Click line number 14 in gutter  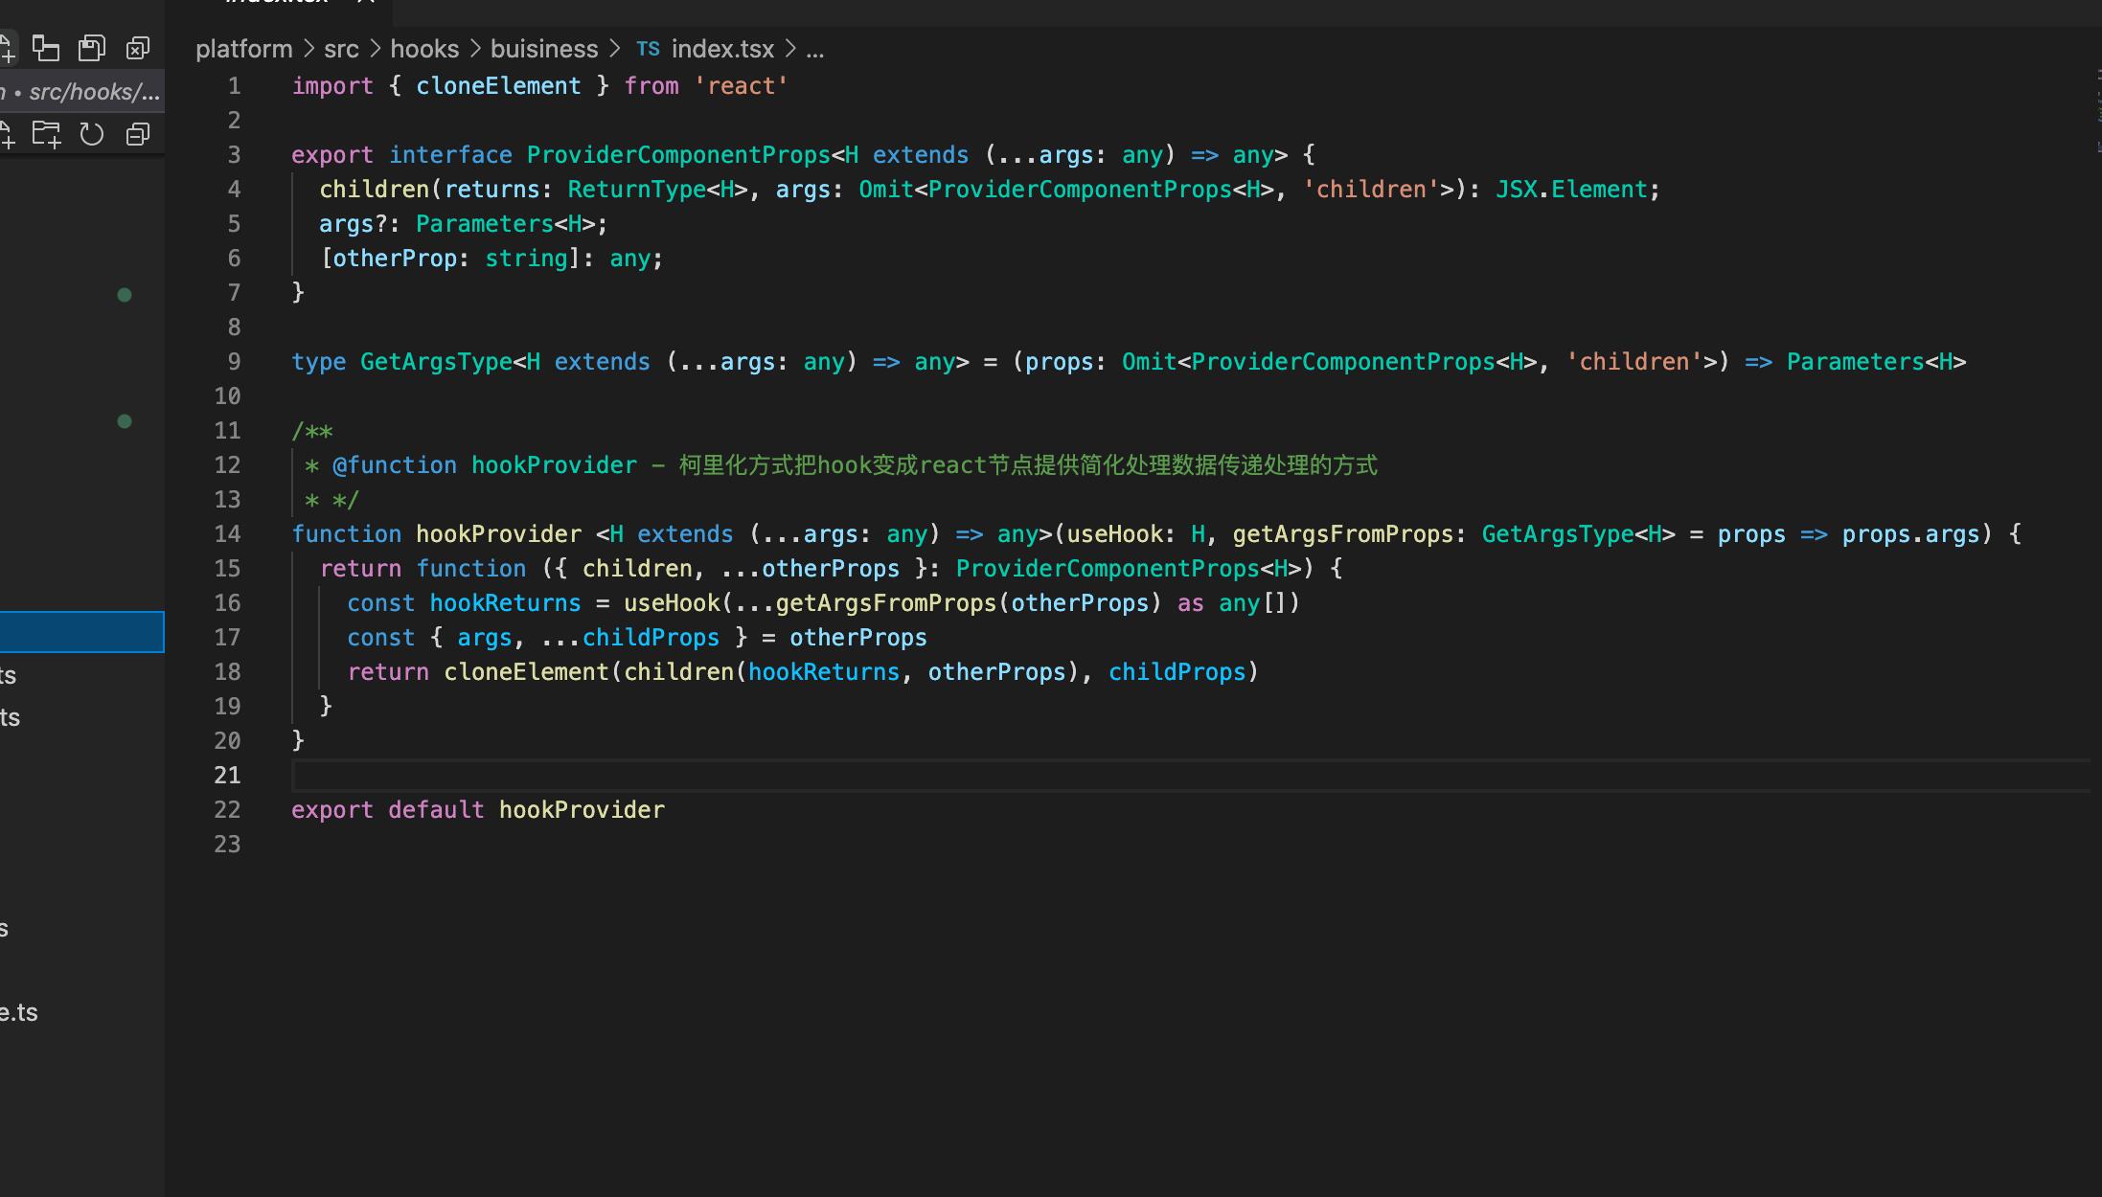tap(227, 534)
